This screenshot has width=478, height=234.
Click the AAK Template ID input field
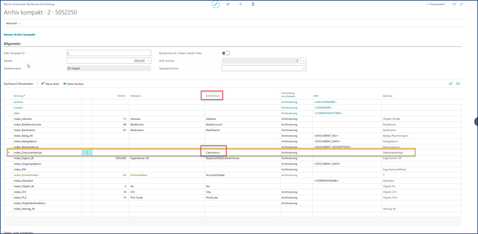[x=108, y=53]
